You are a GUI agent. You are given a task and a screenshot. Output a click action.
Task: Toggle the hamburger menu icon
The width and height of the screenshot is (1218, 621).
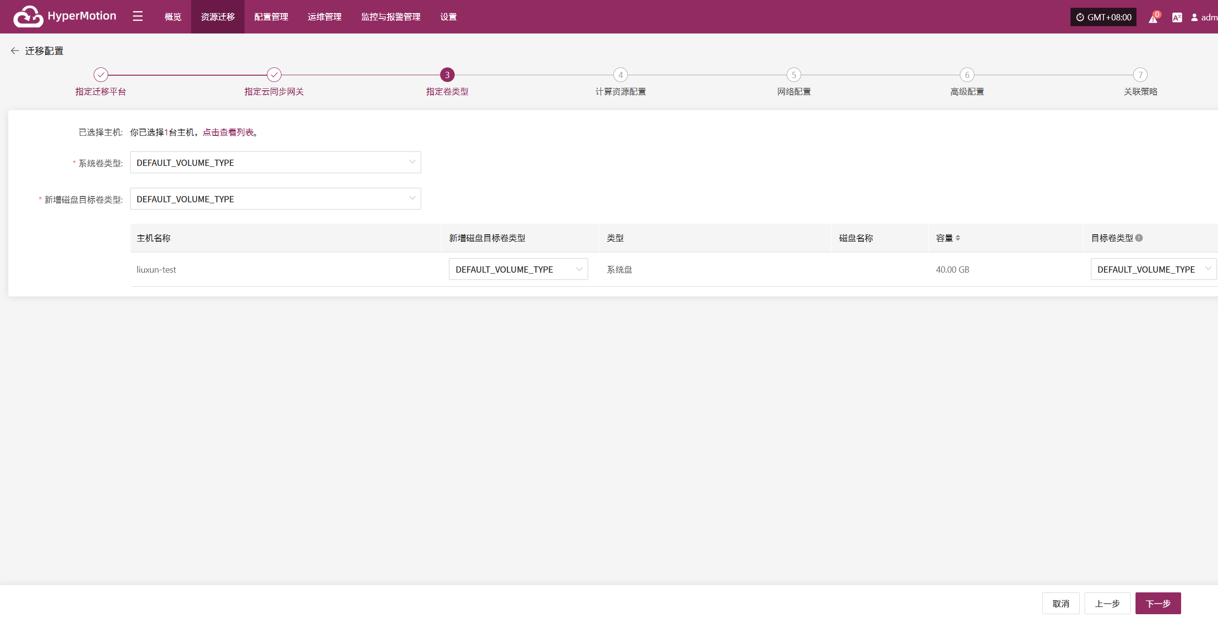(x=138, y=16)
